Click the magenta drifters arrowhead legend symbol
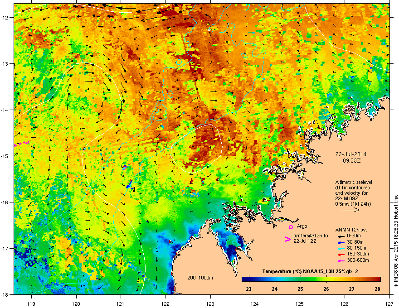Image resolution: width=399 pixels, height=308 pixels. (x=287, y=239)
